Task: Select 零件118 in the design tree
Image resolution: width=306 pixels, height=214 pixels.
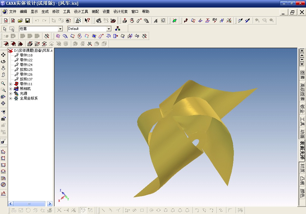Action: tap(26, 55)
